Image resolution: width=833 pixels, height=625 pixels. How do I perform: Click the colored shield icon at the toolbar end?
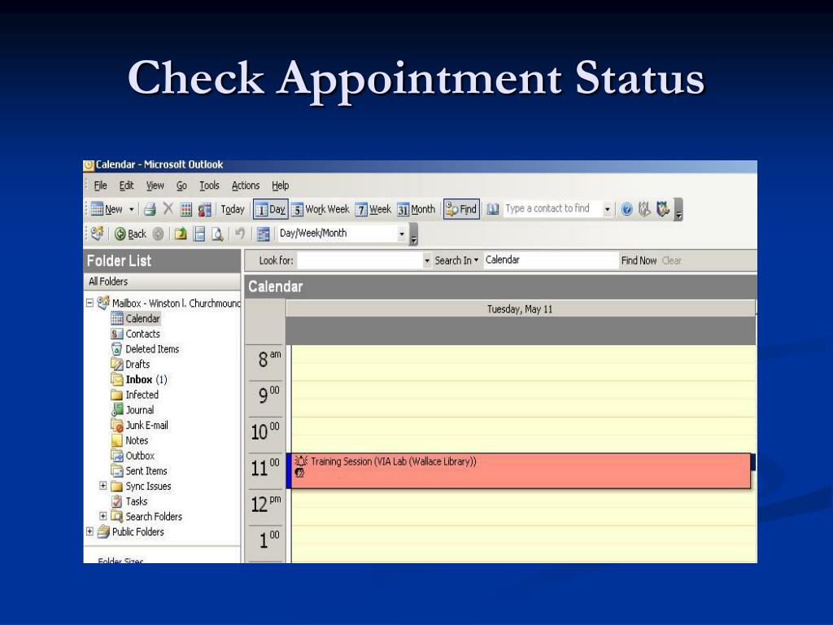[662, 209]
